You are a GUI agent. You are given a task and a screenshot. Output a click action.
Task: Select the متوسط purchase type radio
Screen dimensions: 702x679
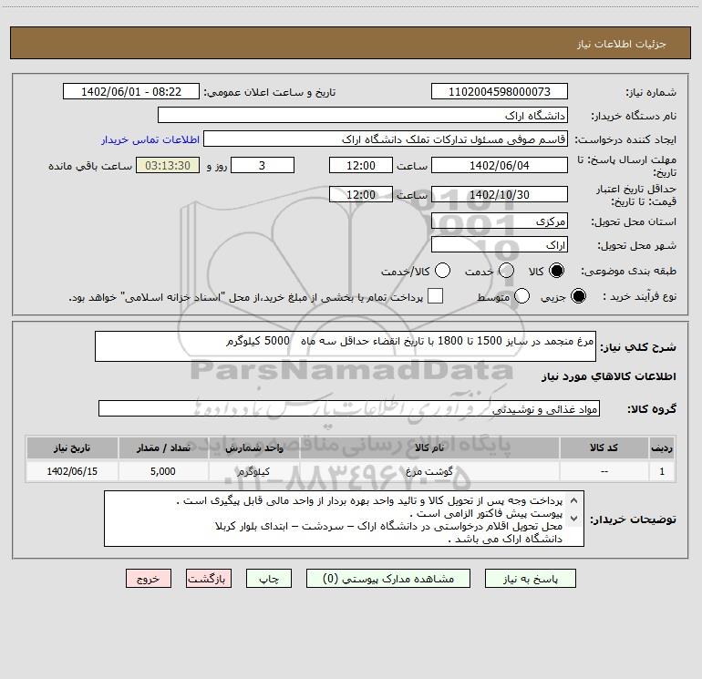coord(521,296)
